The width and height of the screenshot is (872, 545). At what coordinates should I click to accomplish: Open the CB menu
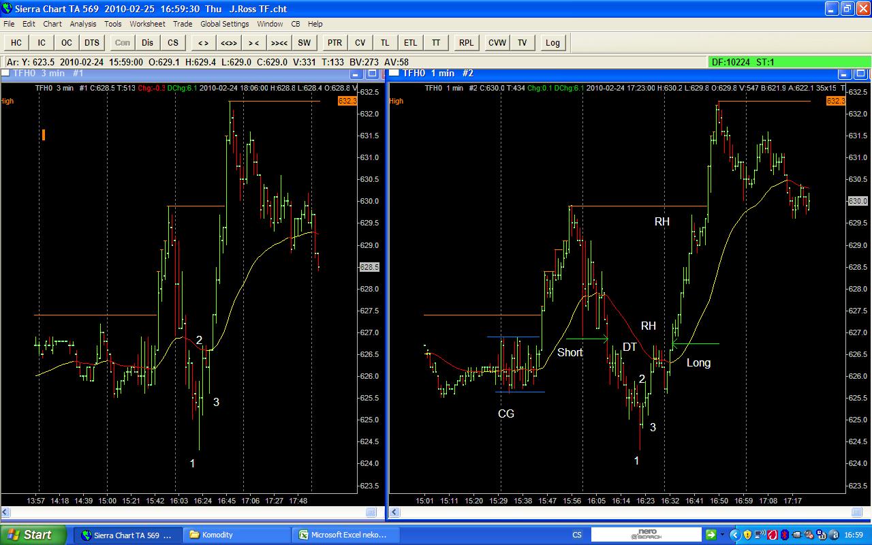point(296,24)
